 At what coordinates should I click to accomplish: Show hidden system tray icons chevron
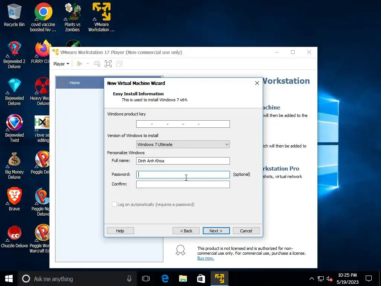click(x=311, y=279)
